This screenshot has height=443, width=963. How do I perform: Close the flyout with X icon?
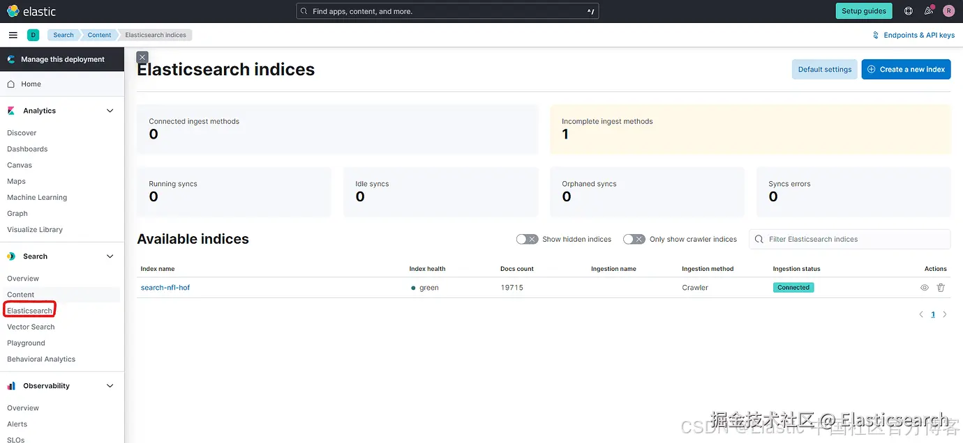click(x=142, y=57)
